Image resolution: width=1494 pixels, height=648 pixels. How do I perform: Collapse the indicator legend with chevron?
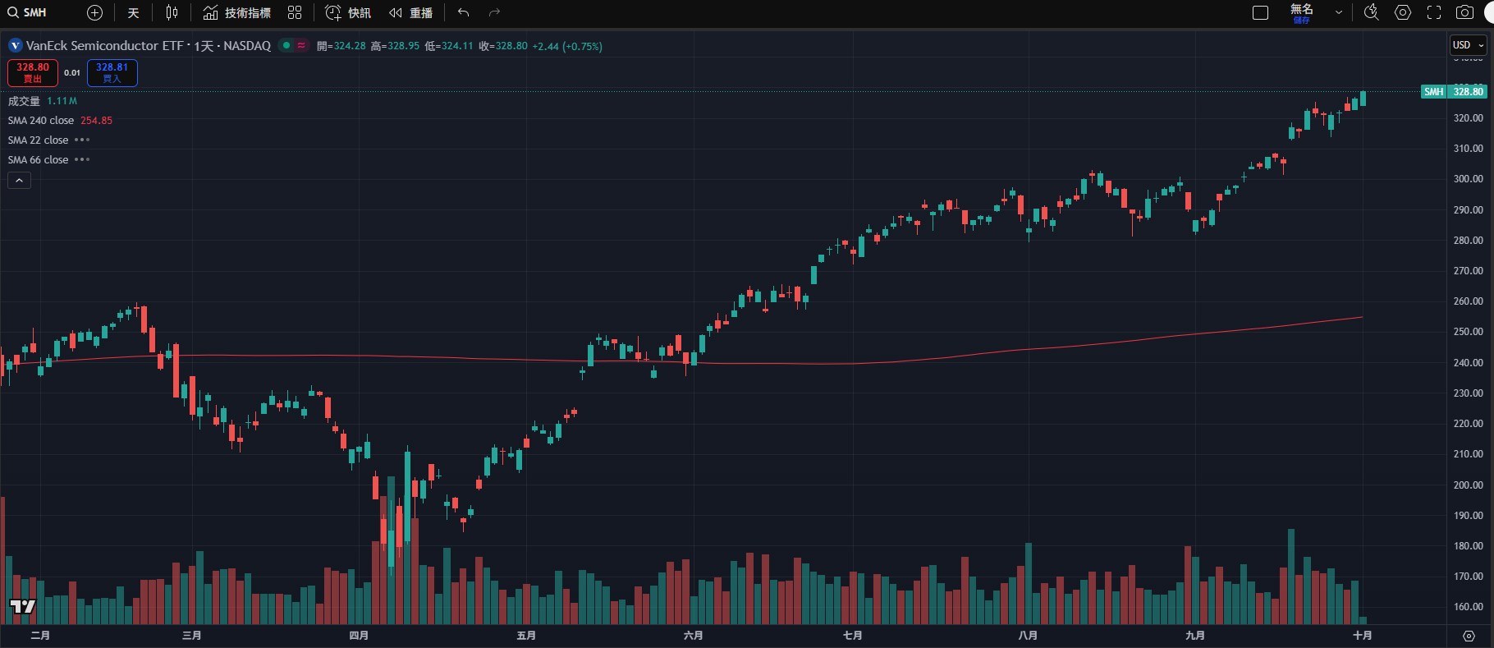point(19,180)
